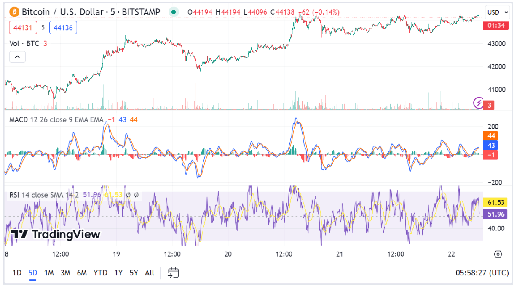Select the MACD 12 26 indicator legend
This screenshot has width=514, height=286.
pyautogui.click(x=56, y=120)
